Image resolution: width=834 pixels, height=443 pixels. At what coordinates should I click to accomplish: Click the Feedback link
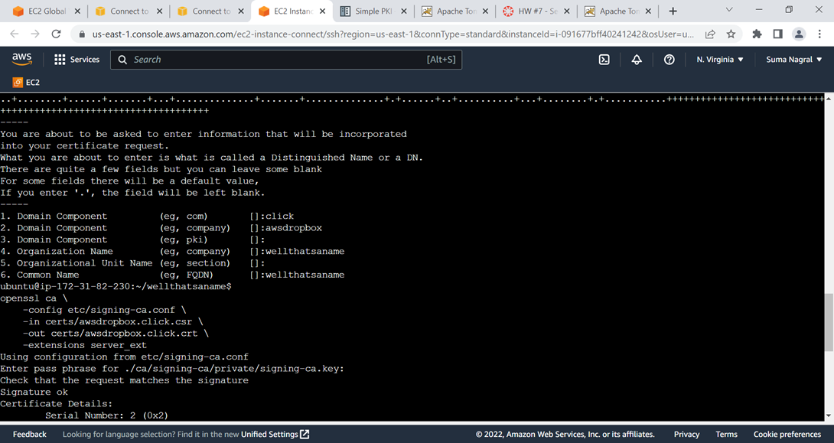pos(29,434)
